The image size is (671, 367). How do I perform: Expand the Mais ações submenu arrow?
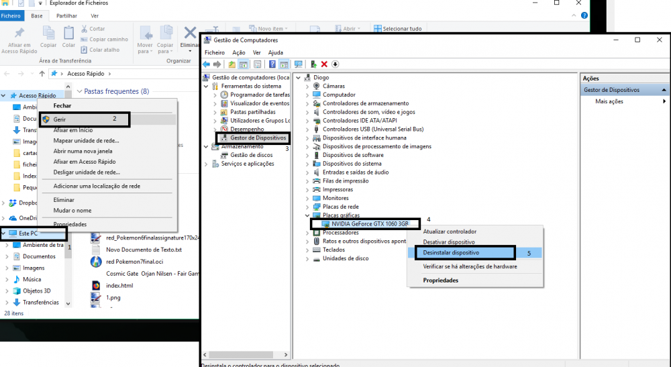(664, 101)
